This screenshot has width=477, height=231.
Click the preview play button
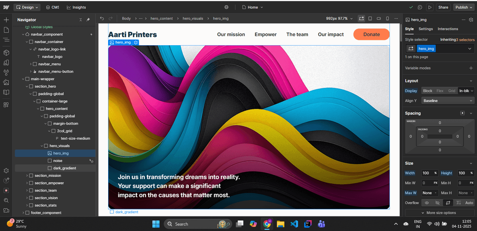point(429,7)
